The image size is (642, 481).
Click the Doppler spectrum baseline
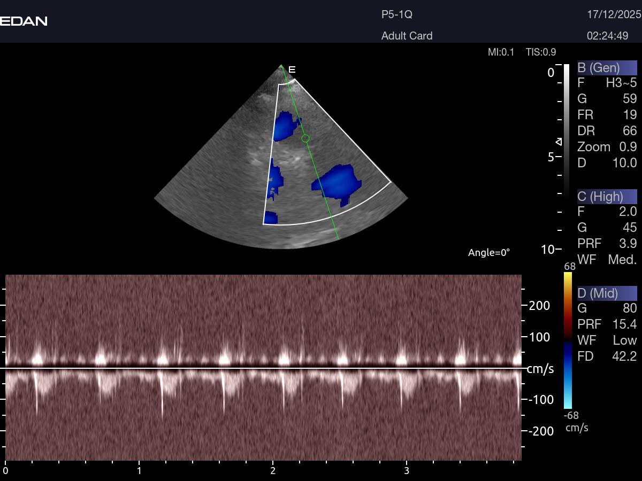click(x=262, y=368)
